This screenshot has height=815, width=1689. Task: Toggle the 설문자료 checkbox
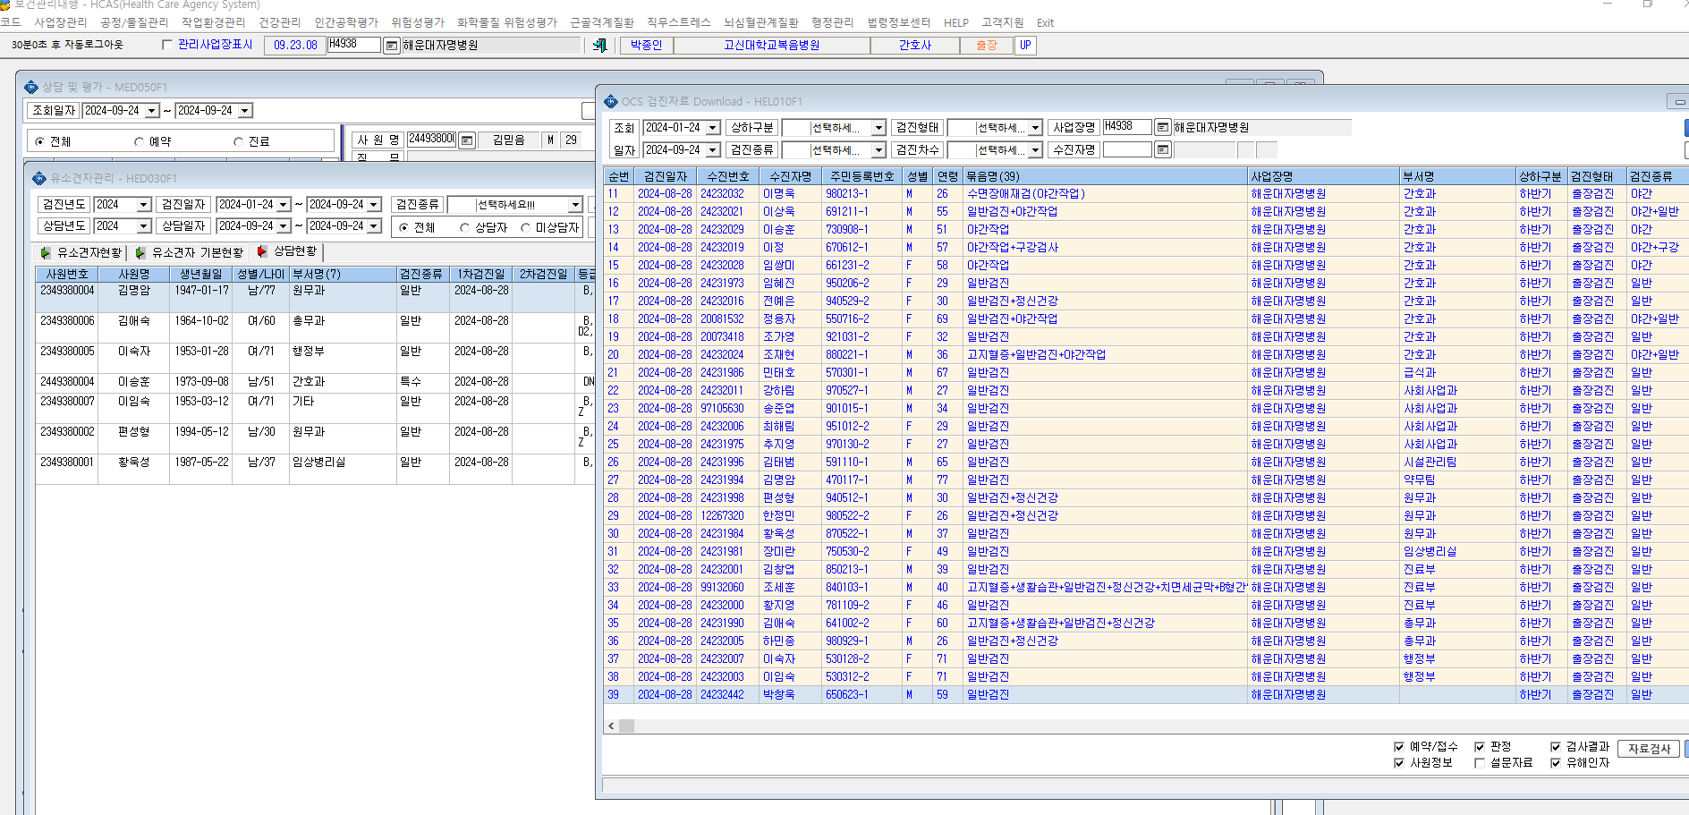pyautogui.click(x=1480, y=762)
